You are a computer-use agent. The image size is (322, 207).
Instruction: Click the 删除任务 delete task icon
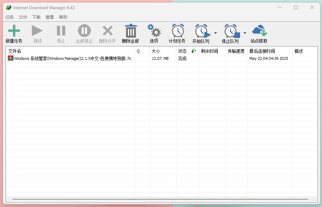tap(107, 31)
